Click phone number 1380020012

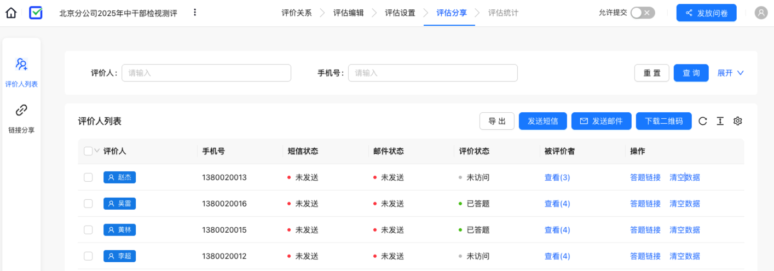coord(224,256)
